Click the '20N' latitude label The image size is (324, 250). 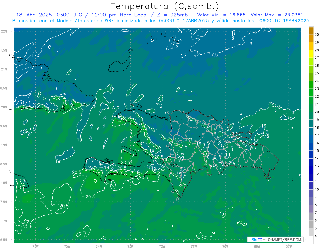pyautogui.click(x=4, y=107)
